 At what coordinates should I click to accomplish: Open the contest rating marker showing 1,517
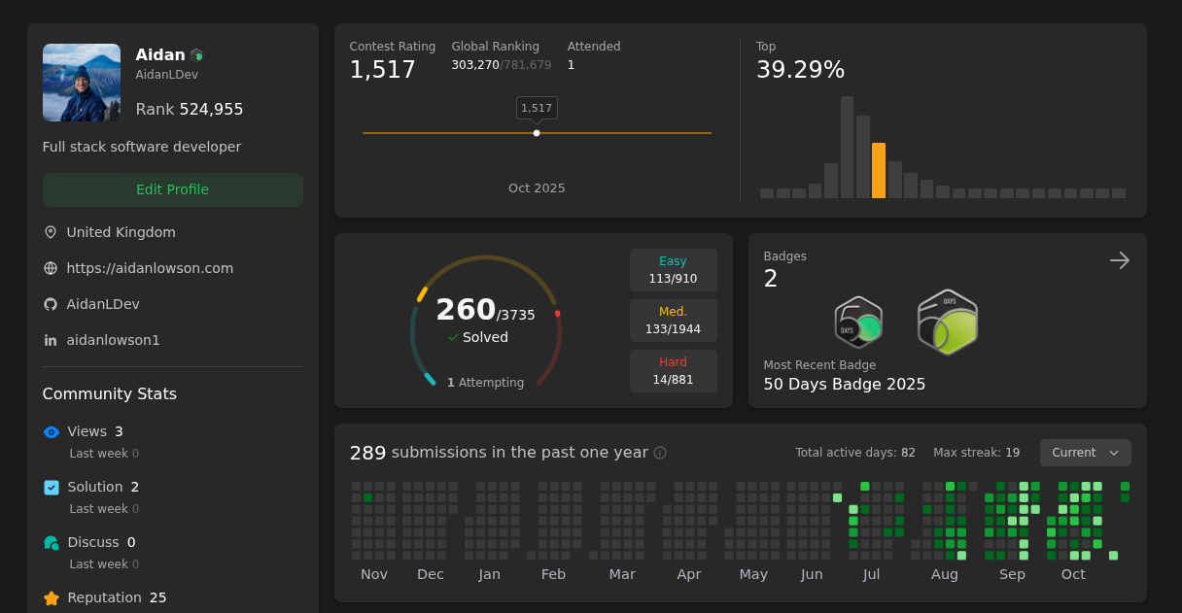click(536, 108)
